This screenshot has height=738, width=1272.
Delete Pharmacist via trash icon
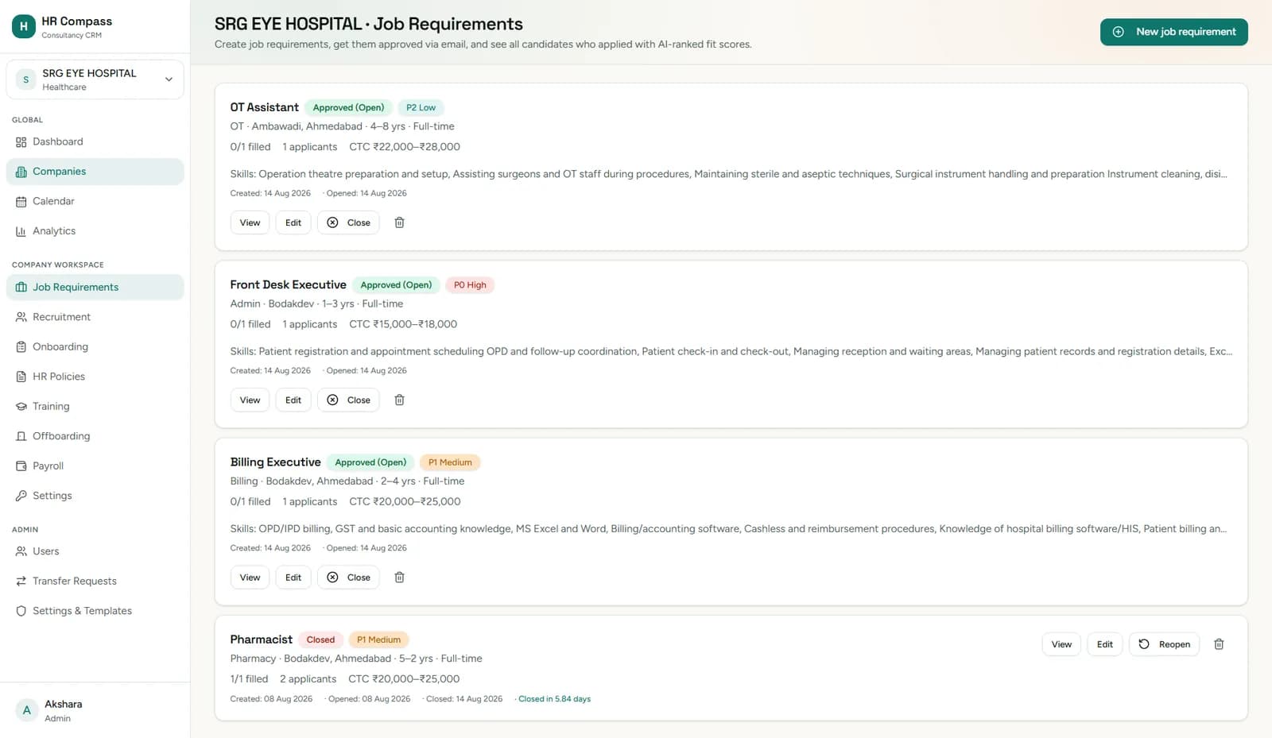click(1219, 644)
